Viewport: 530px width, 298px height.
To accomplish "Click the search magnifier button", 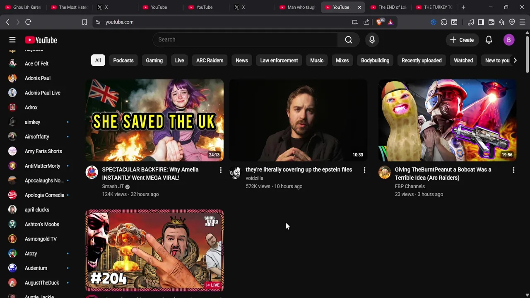I will point(349,40).
